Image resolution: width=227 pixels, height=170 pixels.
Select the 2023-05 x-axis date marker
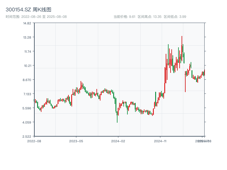76,141
